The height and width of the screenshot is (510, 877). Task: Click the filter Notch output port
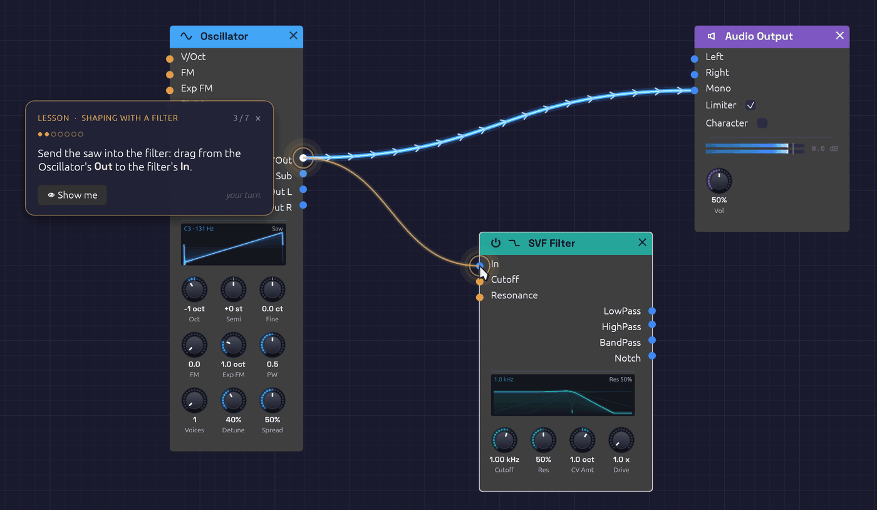tap(652, 356)
